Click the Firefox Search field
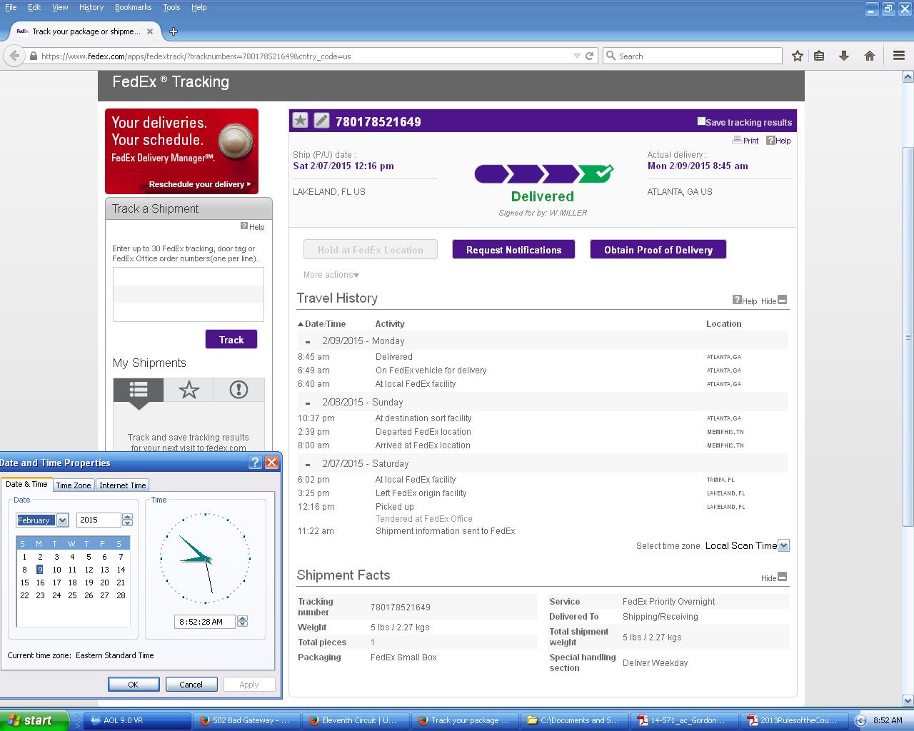The height and width of the screenshot is (731, 914). click(693, 56)
